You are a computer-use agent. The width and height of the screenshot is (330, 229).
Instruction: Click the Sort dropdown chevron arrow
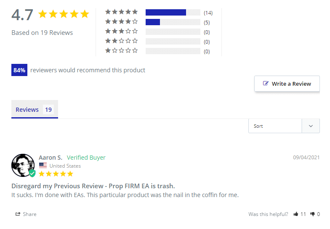click(311, 126)
